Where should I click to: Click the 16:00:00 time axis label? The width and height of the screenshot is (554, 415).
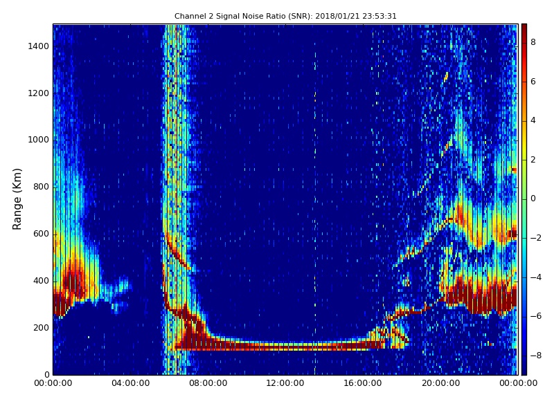pos(363,383)
